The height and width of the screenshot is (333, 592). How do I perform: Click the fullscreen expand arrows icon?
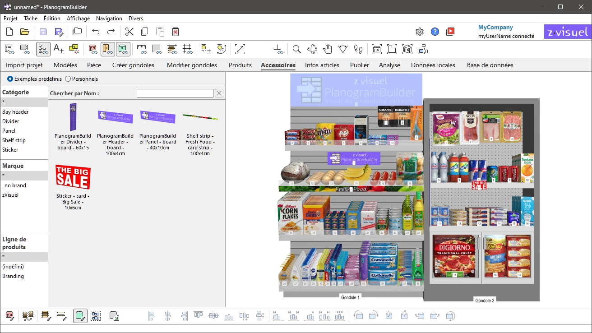(x=240, y=49)
